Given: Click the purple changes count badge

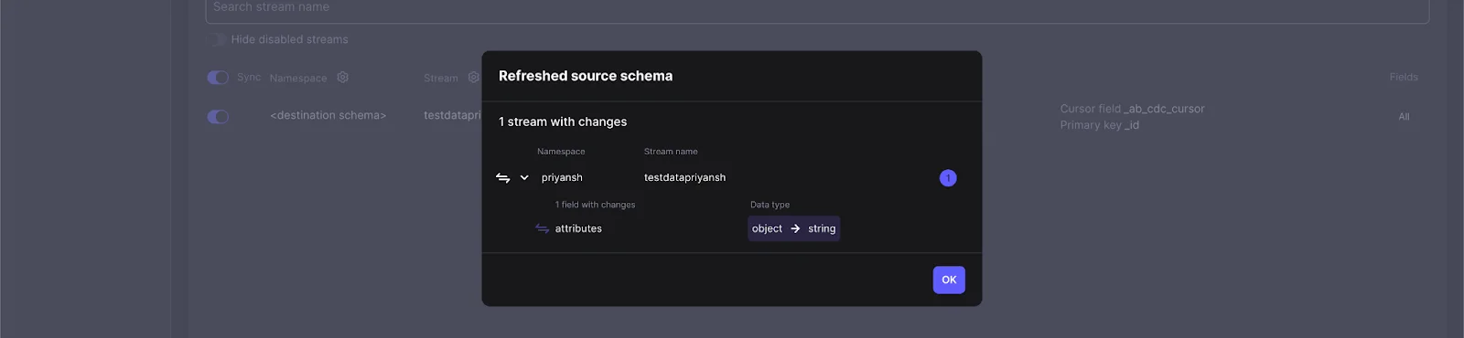Looking at the screenshot, I should (x=948, y=178).
